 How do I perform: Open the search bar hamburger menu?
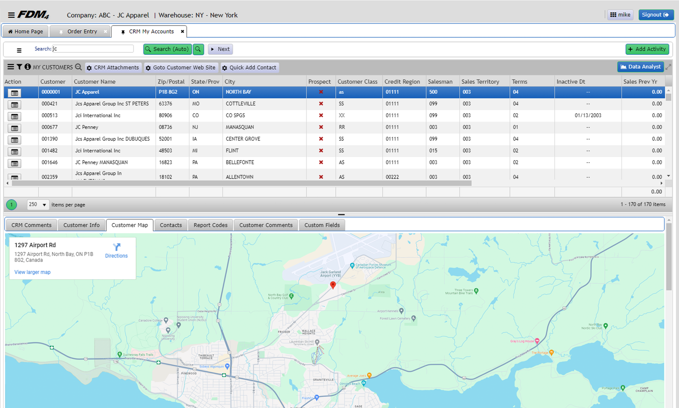pyautogui.click(x=19, y=50)
